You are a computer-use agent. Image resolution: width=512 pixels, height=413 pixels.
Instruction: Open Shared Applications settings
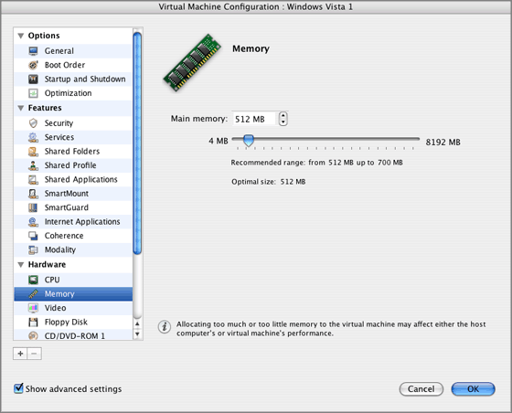[x=73, y=179]
